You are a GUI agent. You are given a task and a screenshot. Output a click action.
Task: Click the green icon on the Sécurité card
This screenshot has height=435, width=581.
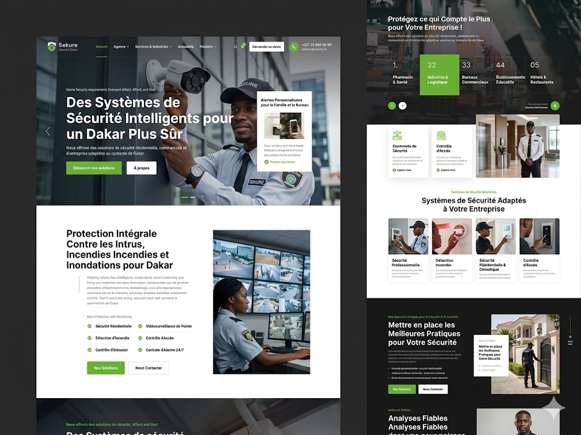[x=397, y=136]
